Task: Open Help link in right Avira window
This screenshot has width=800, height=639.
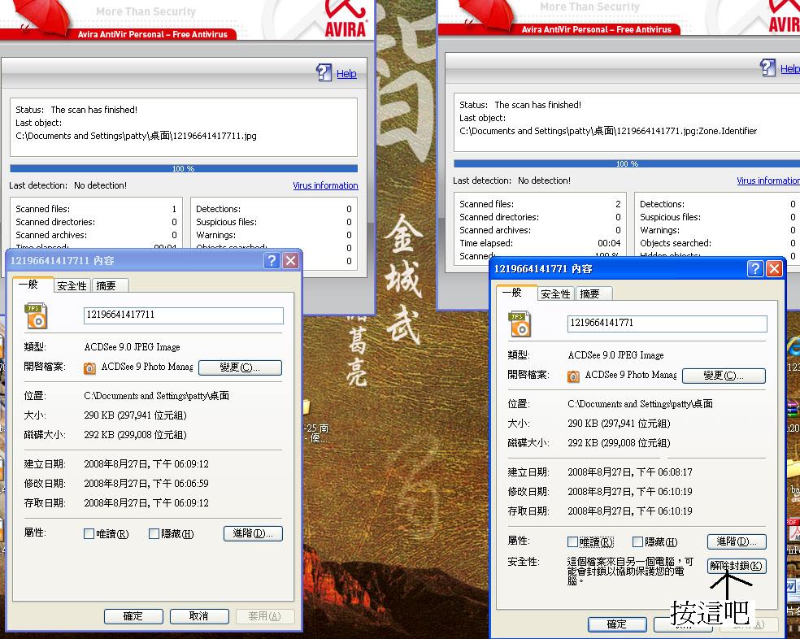Action: point(789,68)
